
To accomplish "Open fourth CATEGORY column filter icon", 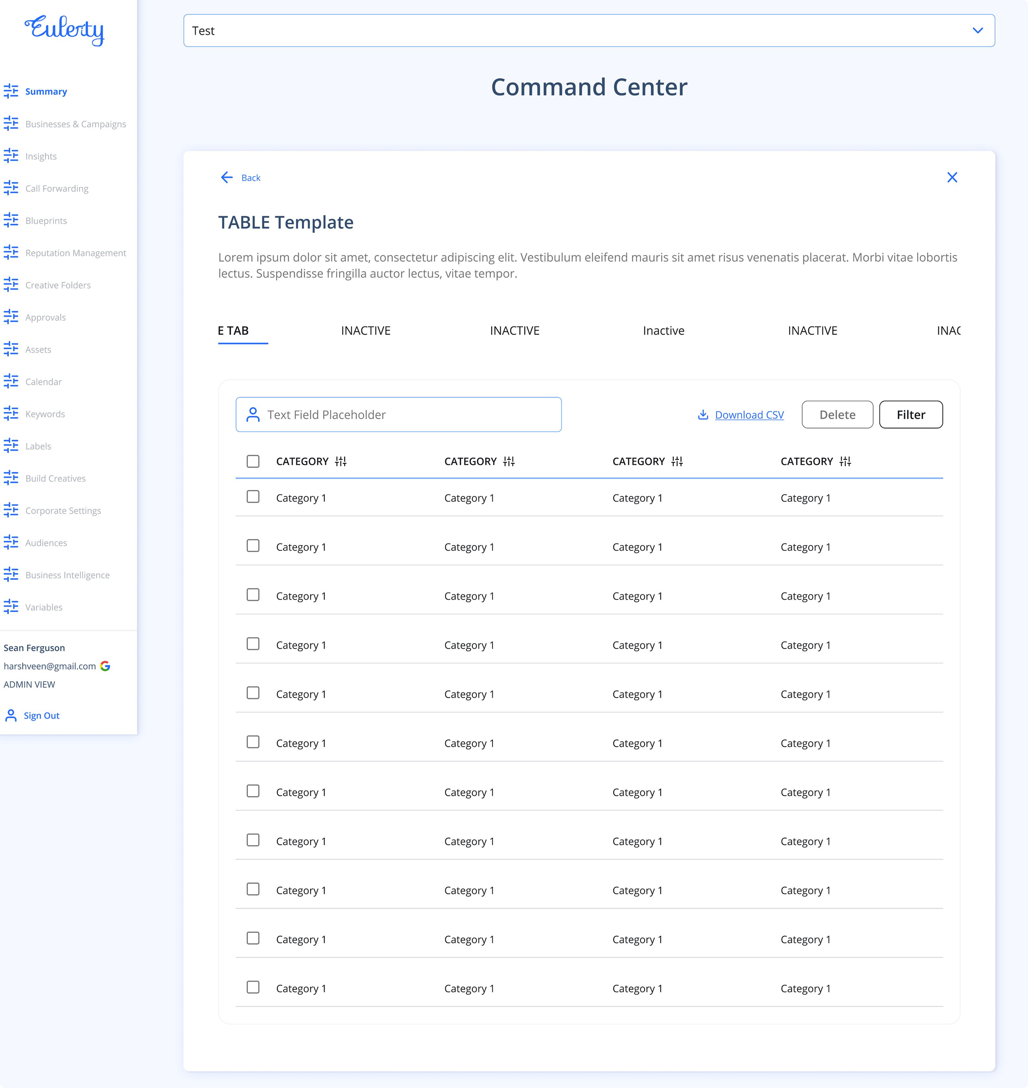I will click(845, 461).
